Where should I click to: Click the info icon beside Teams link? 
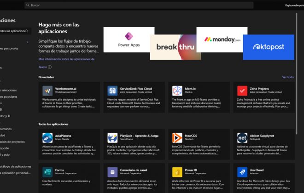click(50, 67)
